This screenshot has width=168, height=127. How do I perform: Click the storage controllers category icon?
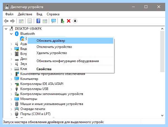tap(17, 94)
